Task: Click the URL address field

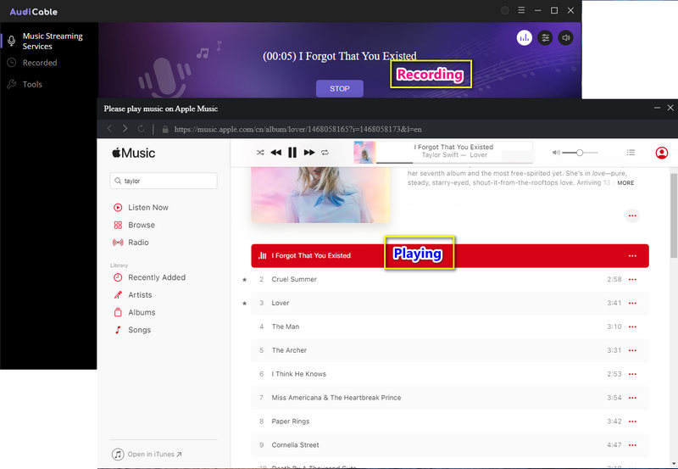Action: pos(298,129)
